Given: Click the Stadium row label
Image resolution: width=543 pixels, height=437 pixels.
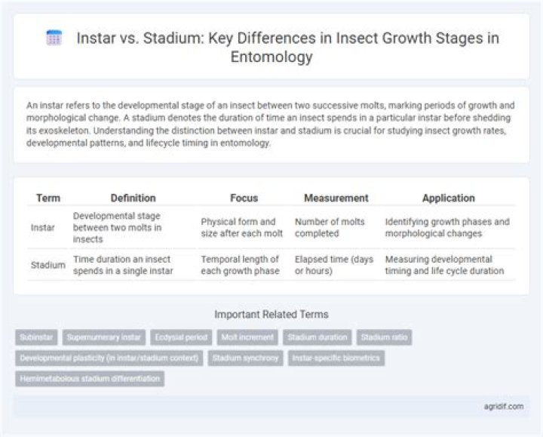Looking at the screenshot, I should click(x=48, y=265).
